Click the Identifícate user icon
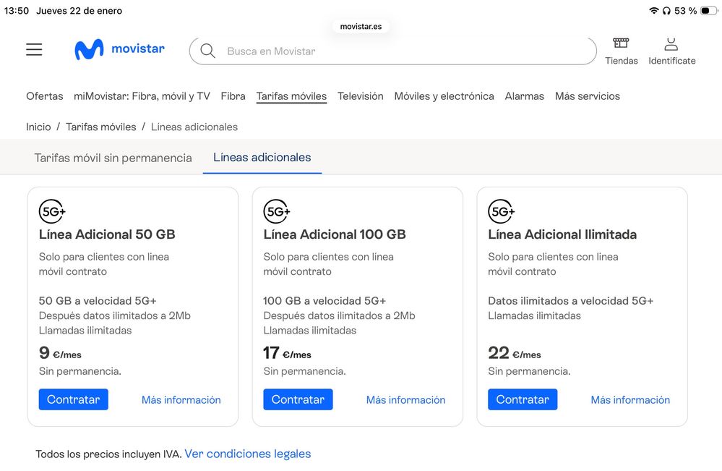722x471 pixels. (x=671, y=45)
